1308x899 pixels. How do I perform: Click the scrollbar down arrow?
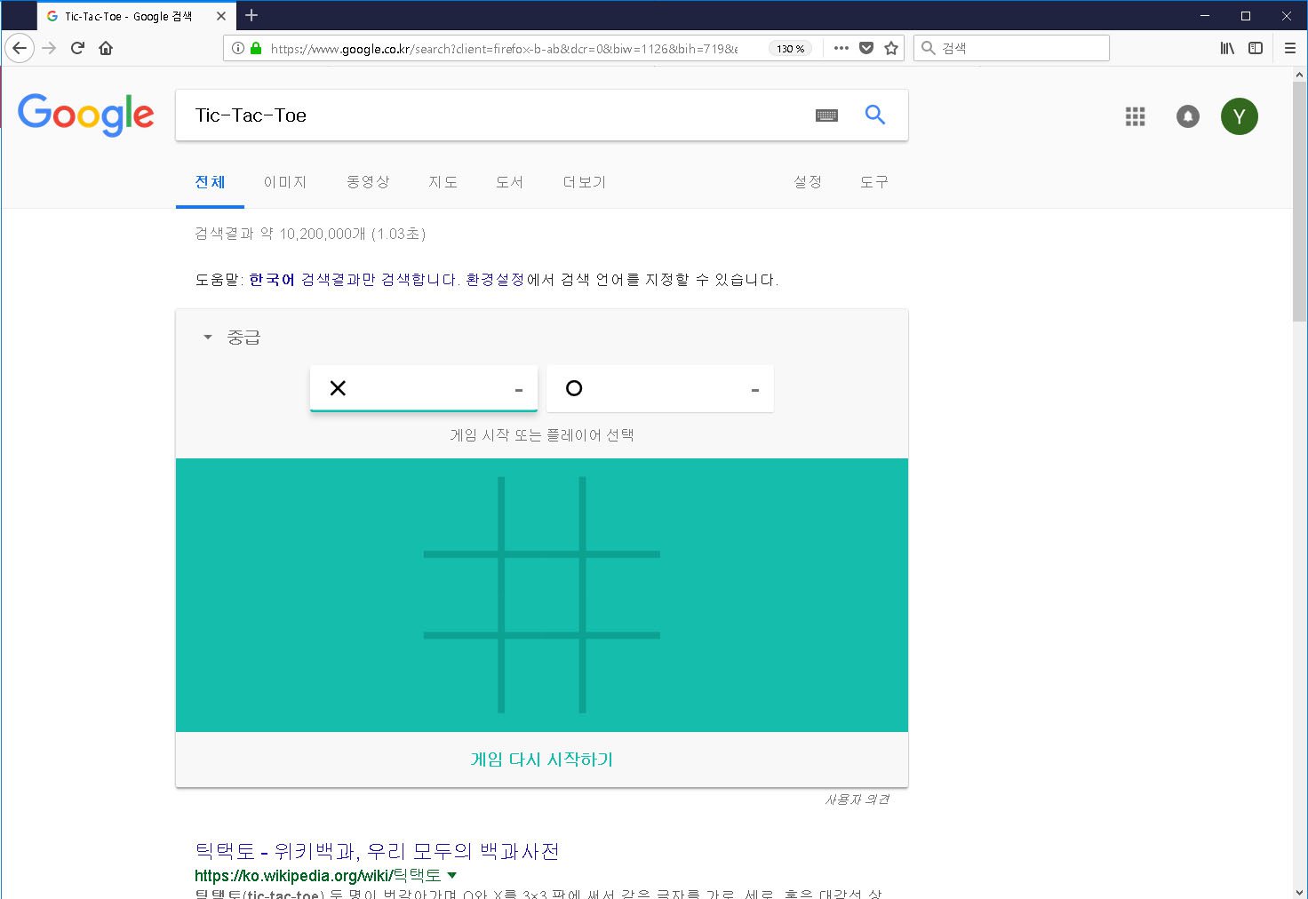coord(1300,891)
